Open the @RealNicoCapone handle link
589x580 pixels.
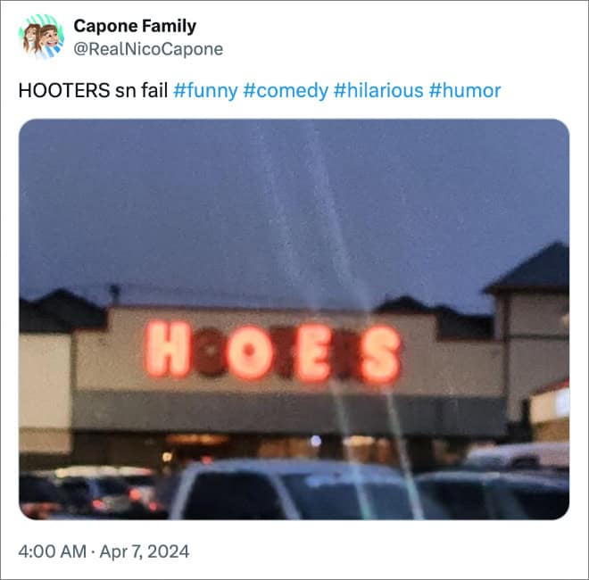[x=148, y=49]
